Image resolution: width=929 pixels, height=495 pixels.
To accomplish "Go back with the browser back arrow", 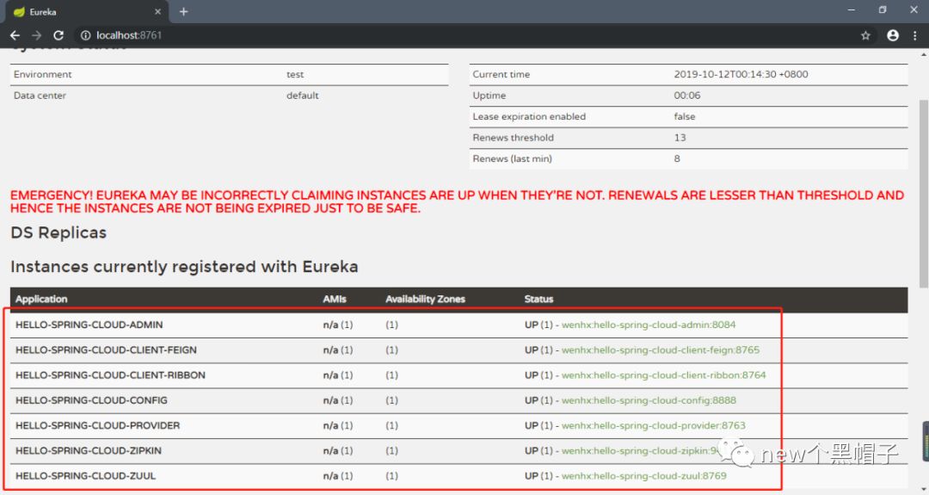I will pos(15,35).
